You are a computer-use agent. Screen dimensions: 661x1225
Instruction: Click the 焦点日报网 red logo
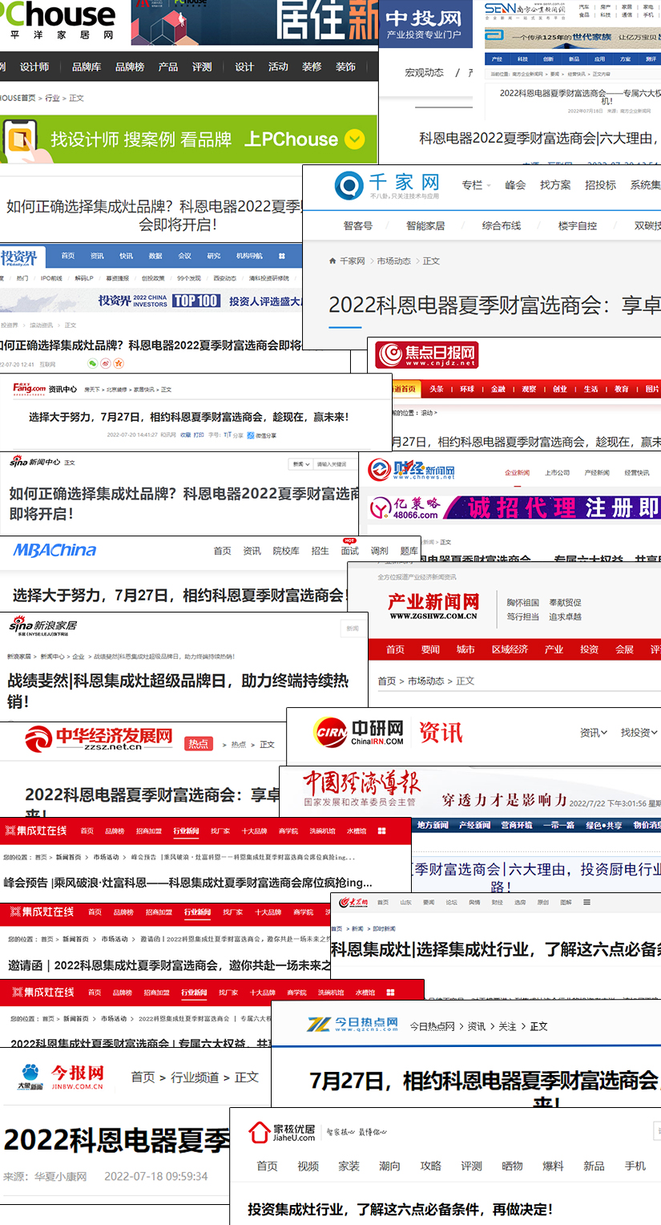pyautogui.click(x=427, y=355)
